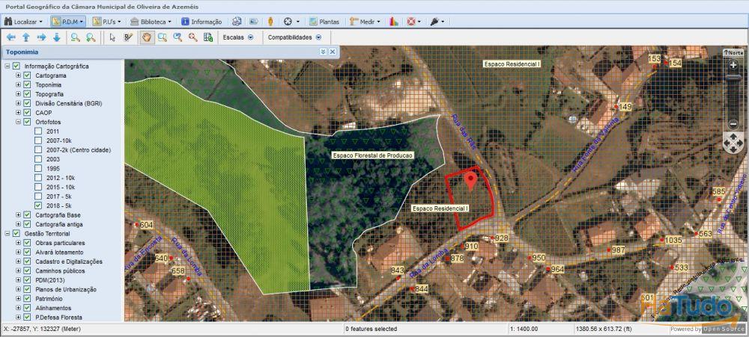Expand the Cartograma tree node
The width and height of the screenshot is (749, 337).
pos(18,76)
